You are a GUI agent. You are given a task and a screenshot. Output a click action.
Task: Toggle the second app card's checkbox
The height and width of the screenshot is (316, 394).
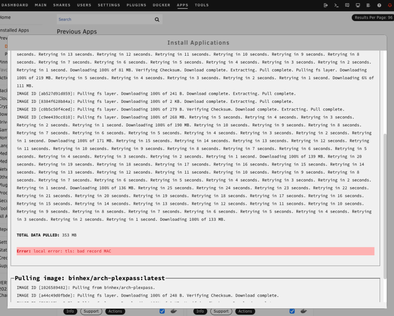click(292, 311)
